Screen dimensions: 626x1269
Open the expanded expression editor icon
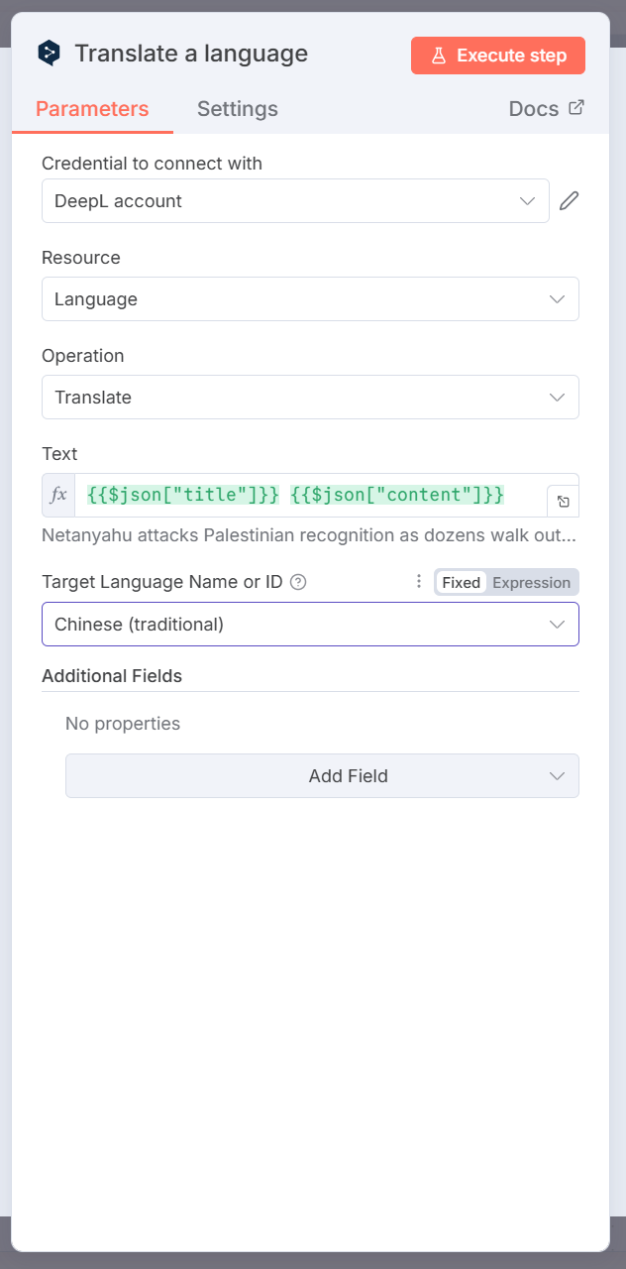pos(563,502)
